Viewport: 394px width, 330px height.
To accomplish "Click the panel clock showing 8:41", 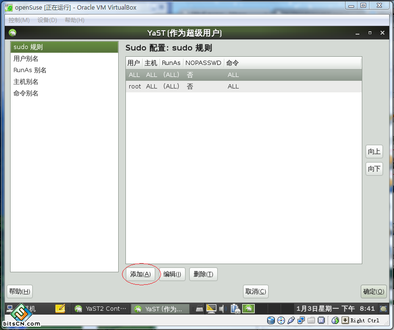I will 335,309.
